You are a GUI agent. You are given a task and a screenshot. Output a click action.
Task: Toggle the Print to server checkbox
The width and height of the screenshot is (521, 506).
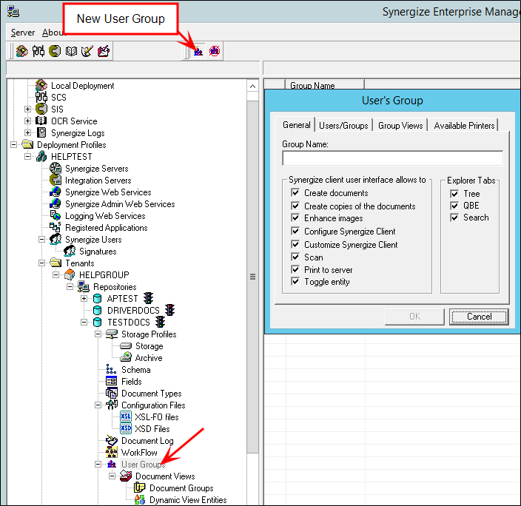(x=295, y=270)
